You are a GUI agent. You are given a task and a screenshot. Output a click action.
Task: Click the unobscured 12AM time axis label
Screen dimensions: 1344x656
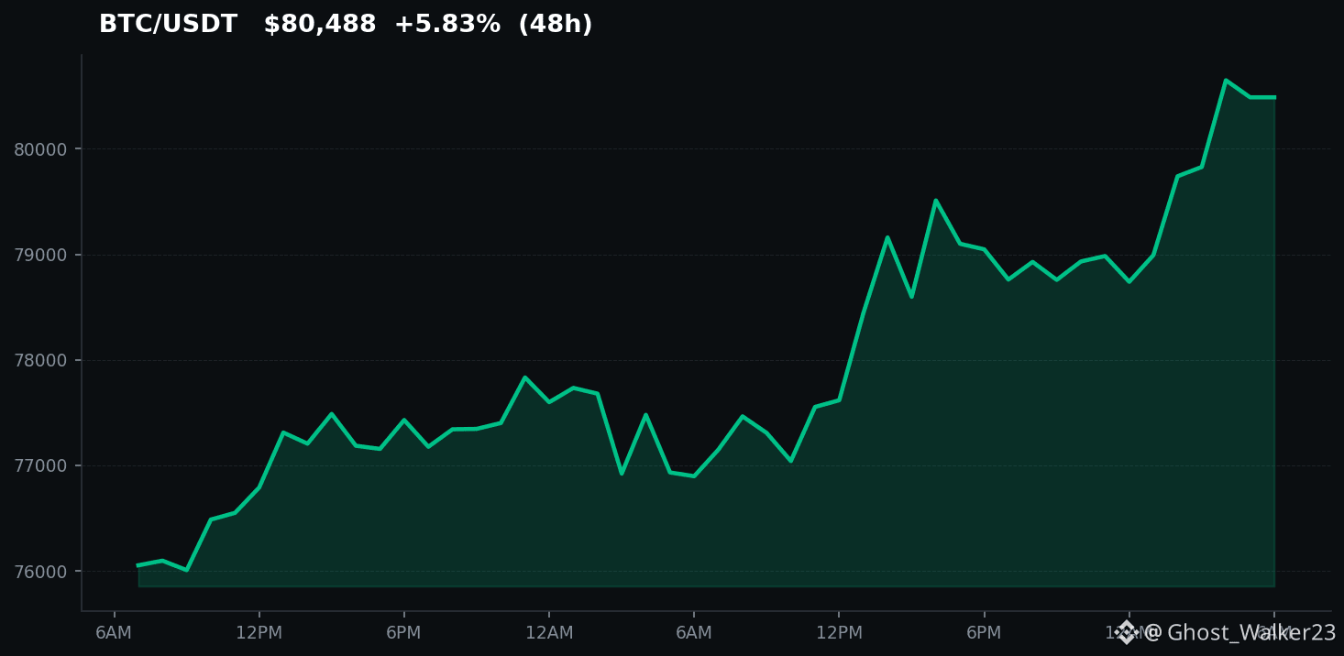pyautogui.click(x=549, y=633)
